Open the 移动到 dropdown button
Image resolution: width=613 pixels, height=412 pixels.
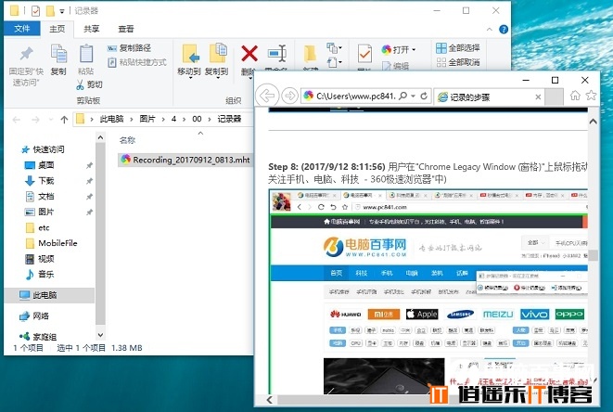[189, 62]
